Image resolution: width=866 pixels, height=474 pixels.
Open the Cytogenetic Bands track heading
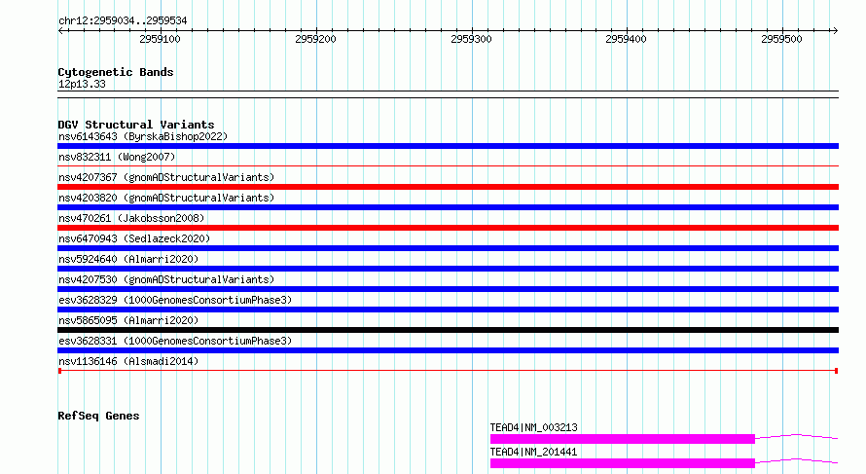[116, 72]
